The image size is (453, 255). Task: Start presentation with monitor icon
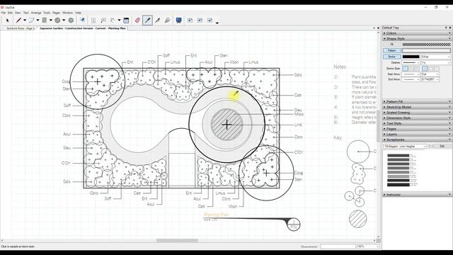179,21
